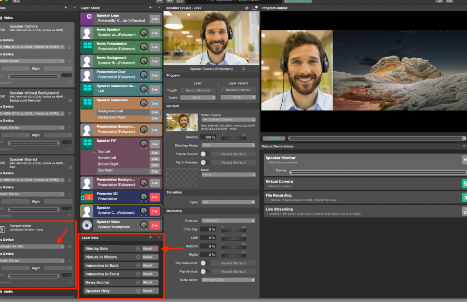This screenshot has height=302, width=467.
Task: Click the News Presentation grid layer icon
Action: [87, 47]
